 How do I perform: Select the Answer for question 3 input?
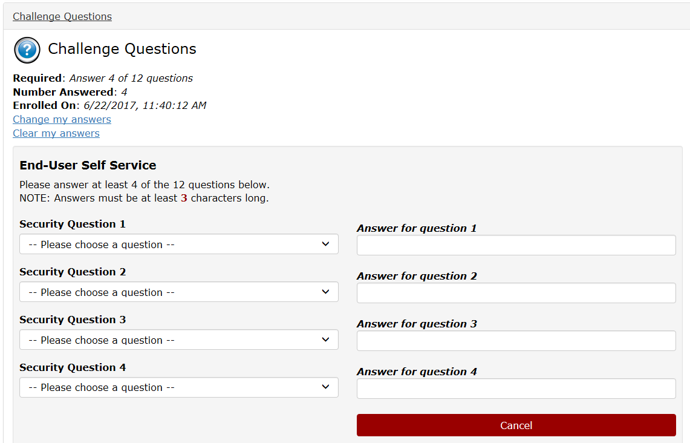pos(516,341)
